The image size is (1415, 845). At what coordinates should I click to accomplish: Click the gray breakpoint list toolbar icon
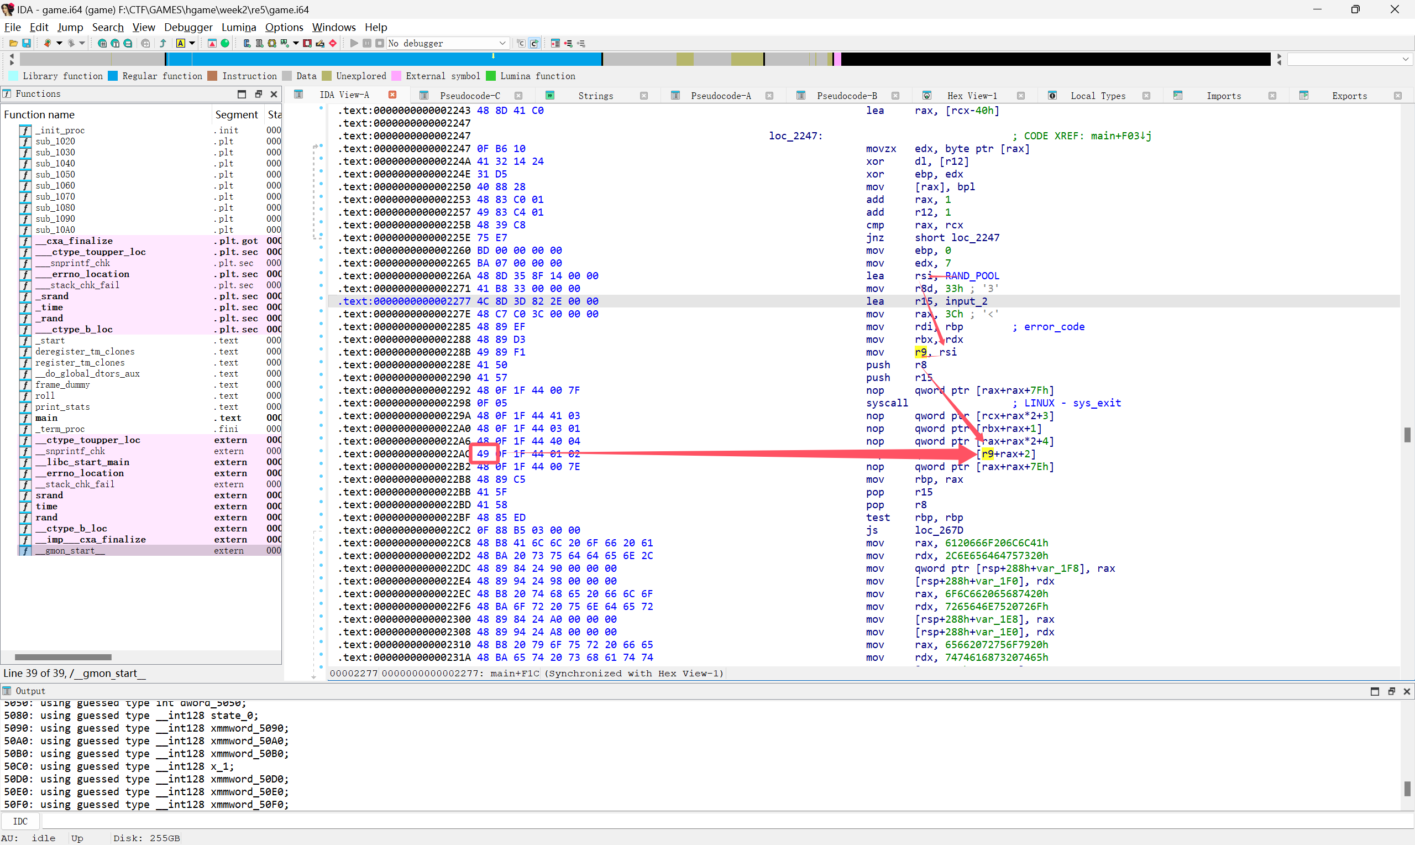click(581, 43)
